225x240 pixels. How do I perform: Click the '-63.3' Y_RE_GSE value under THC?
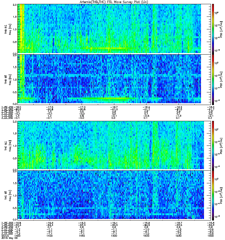(x=17, y=225)
